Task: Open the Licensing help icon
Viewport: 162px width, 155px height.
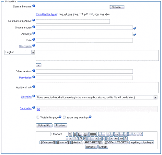Action: pos(34,96)
